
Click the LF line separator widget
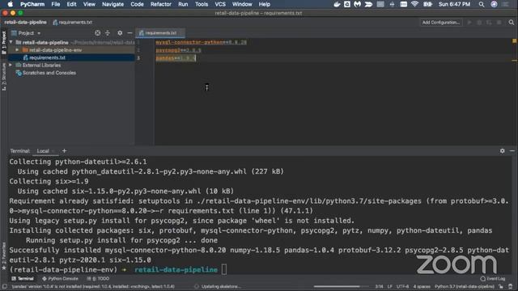(x=390, y=286)
